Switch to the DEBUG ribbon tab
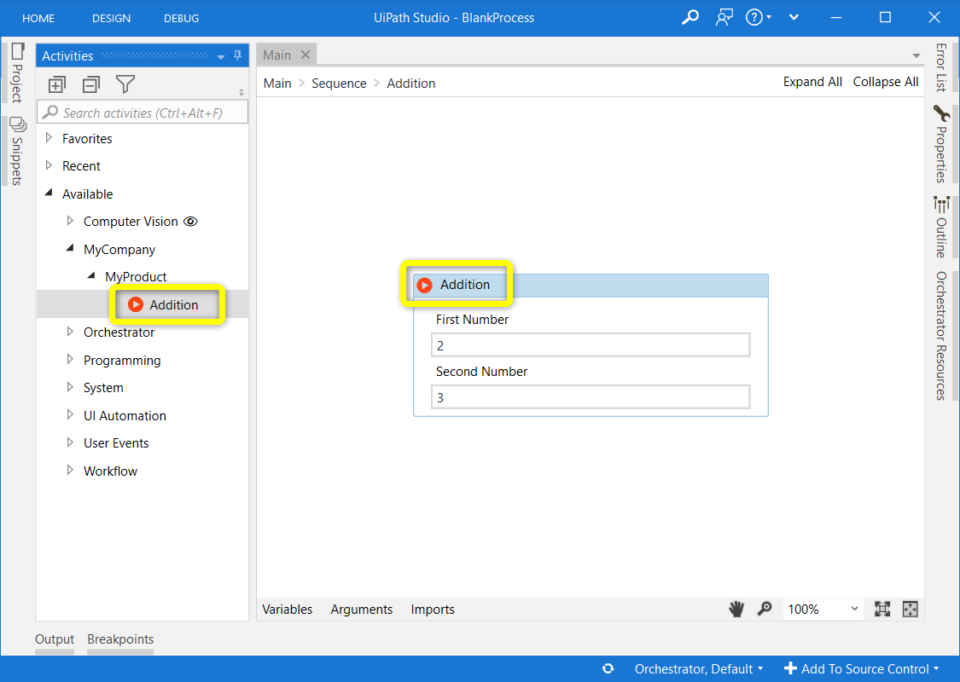960x682 pixels. [181, 17]
